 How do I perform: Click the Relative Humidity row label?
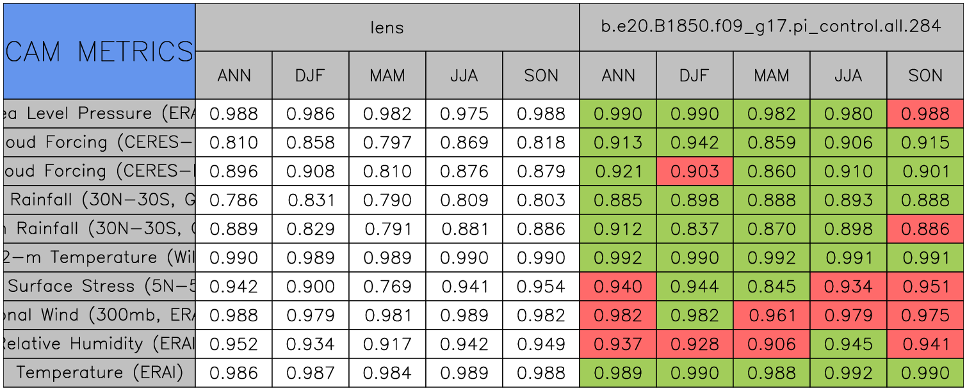point(99,344)
